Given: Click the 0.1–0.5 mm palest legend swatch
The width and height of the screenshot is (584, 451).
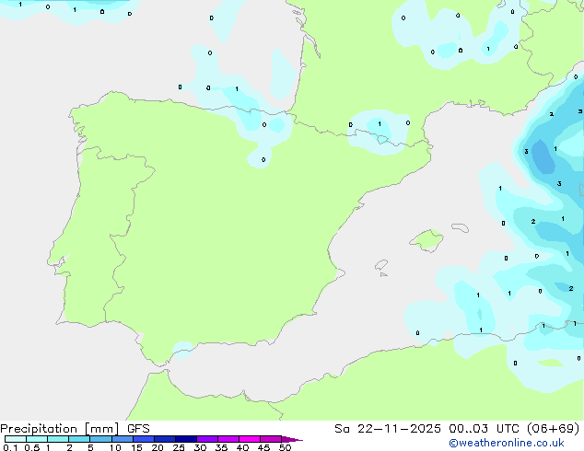Looking at the screenshot, I should (16, 439).
